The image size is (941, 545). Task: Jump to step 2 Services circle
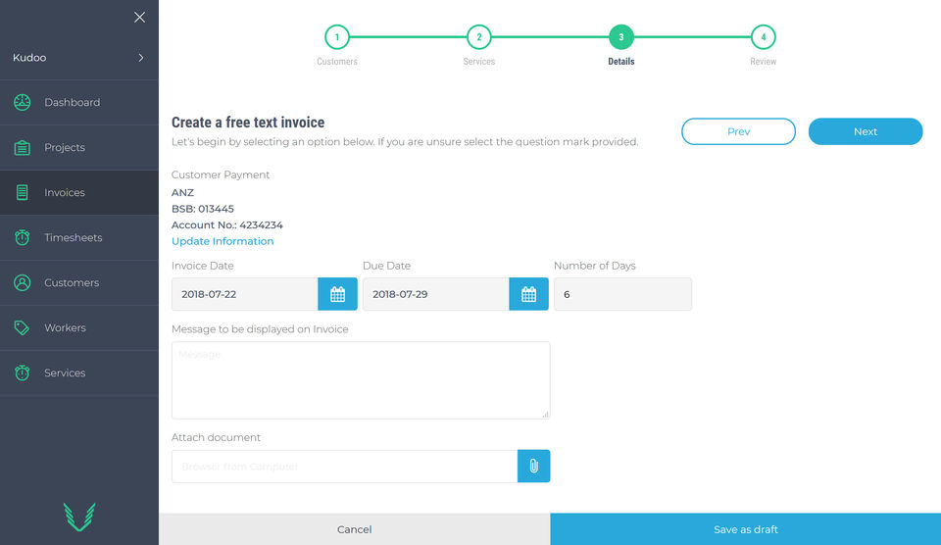coord(479,37)
